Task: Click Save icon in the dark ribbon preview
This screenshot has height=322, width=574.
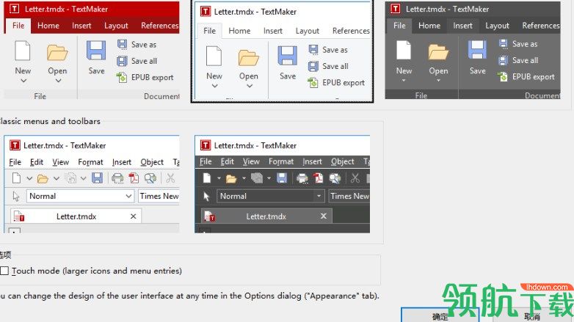Action: tap(477, 50)
